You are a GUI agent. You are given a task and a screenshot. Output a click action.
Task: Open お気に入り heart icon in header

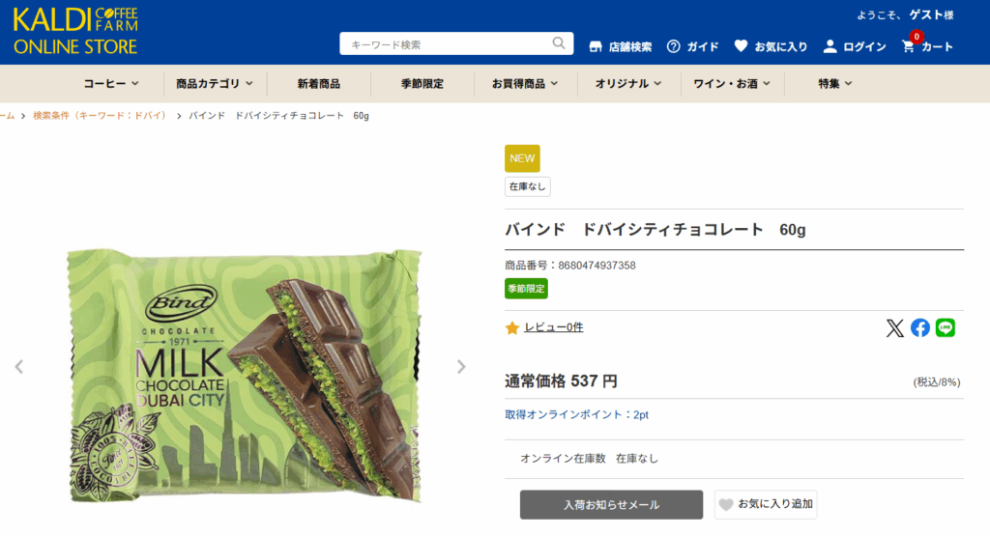click(741, 46)
